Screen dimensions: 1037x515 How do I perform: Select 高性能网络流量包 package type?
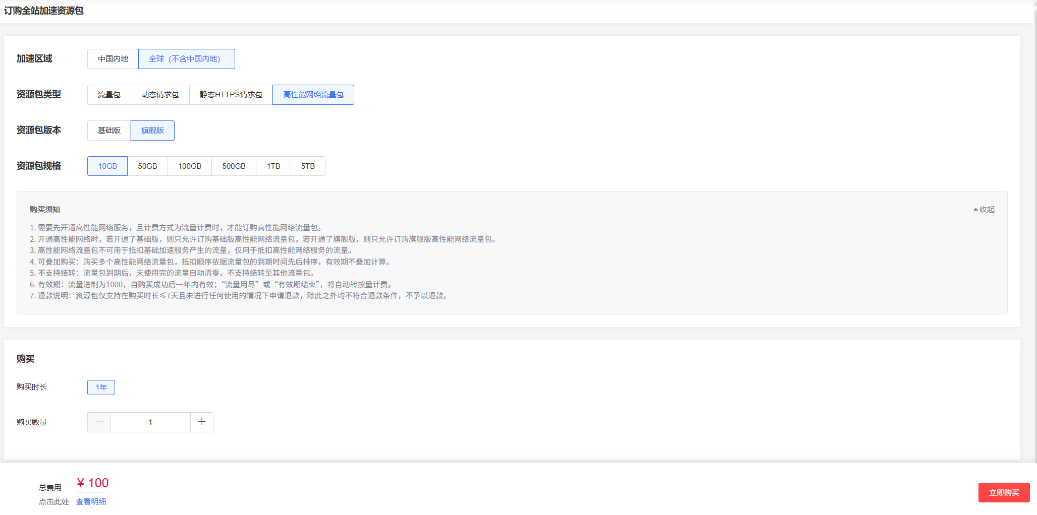(x=313, y=95)
